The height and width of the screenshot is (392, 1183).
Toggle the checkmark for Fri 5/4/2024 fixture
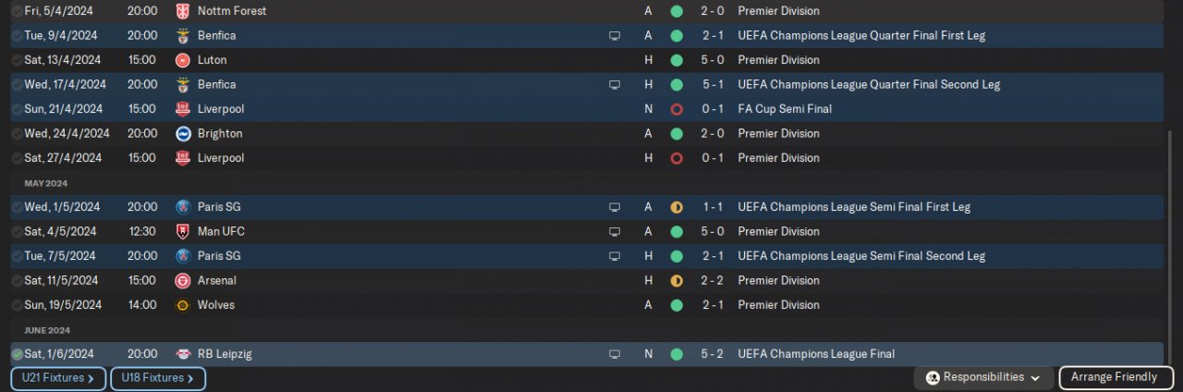(x=17, y=11)
